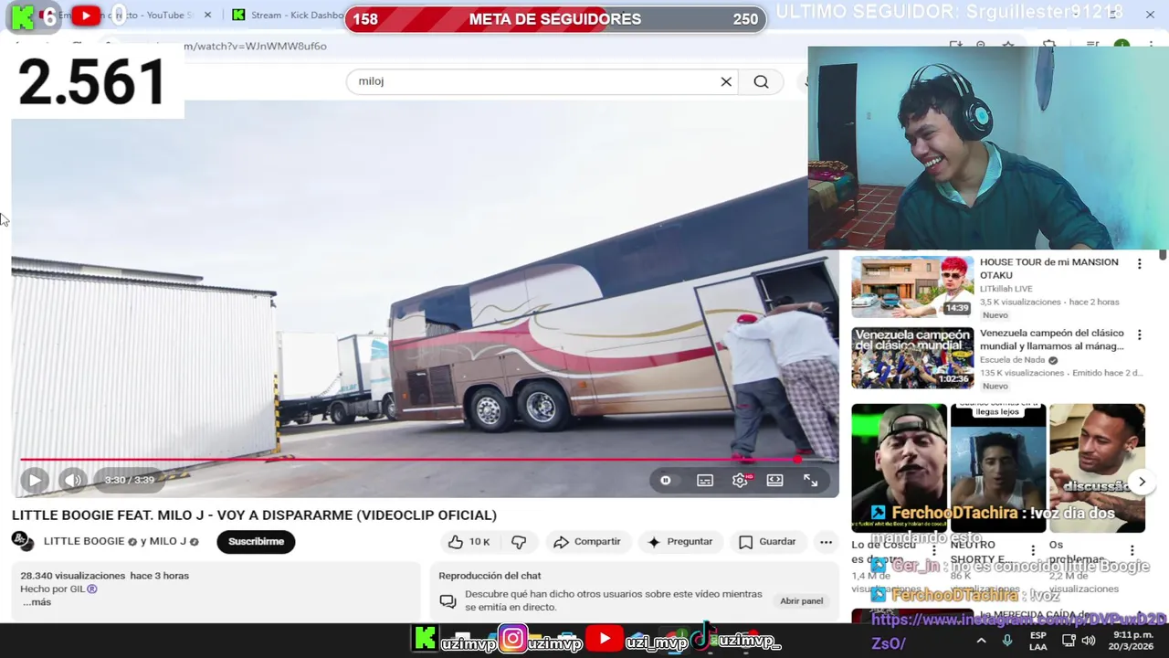Save the video with Guardar
1169x658 pixels.
click(767, 542)
